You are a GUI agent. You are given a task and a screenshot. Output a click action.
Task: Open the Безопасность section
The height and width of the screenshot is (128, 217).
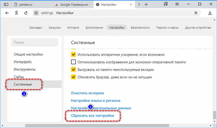140,28
